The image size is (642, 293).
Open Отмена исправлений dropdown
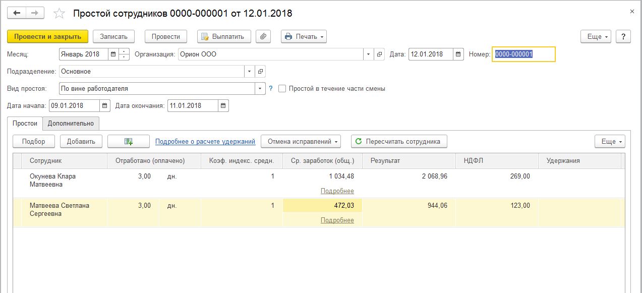click(x=301, y=142)
